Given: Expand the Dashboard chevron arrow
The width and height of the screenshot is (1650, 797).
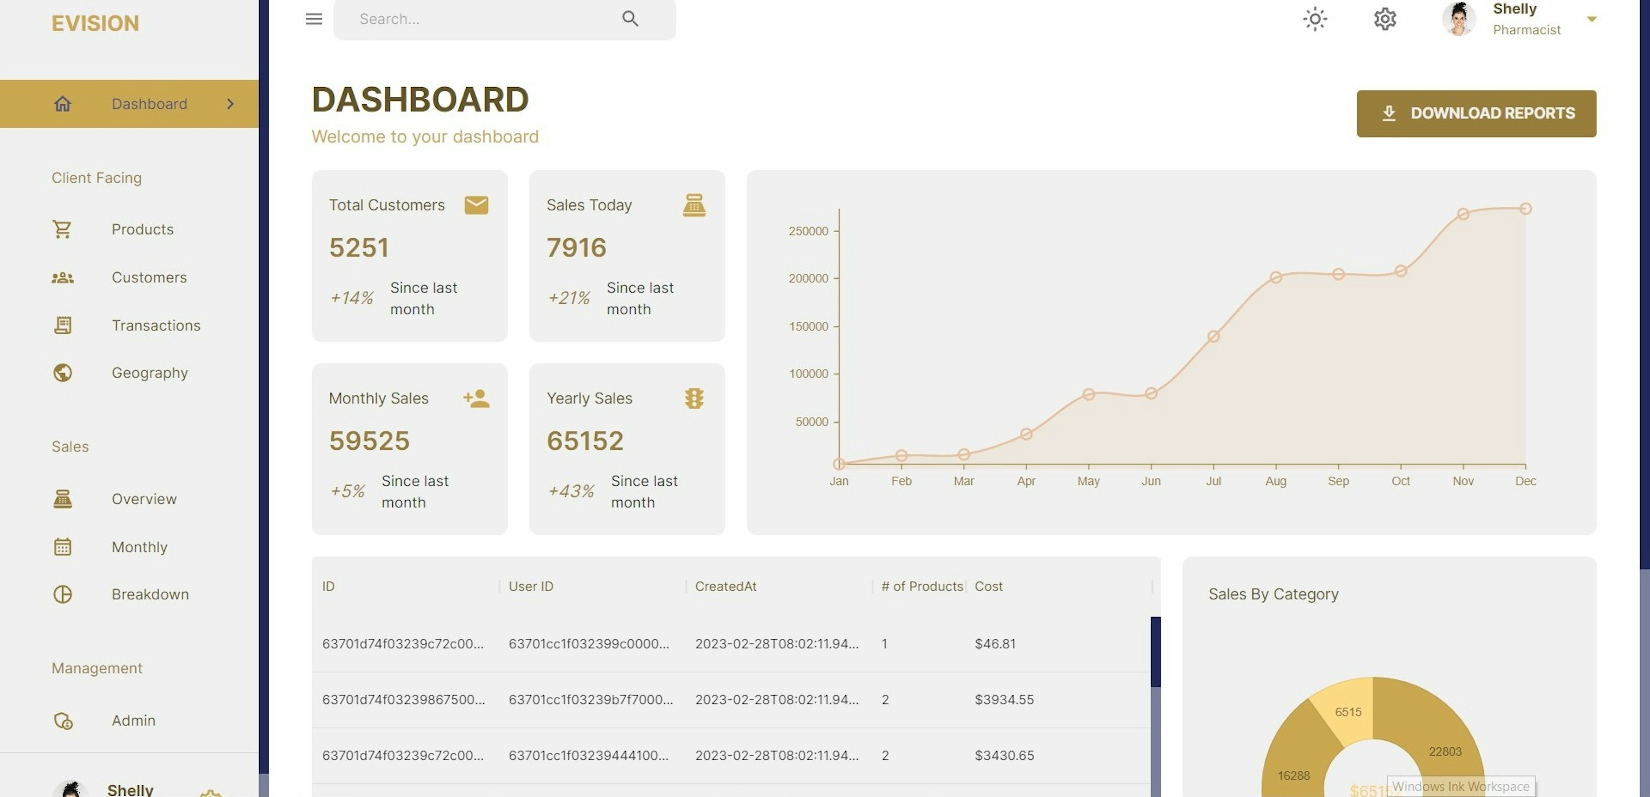Looking at the screenshot, I should pos(231,104).
